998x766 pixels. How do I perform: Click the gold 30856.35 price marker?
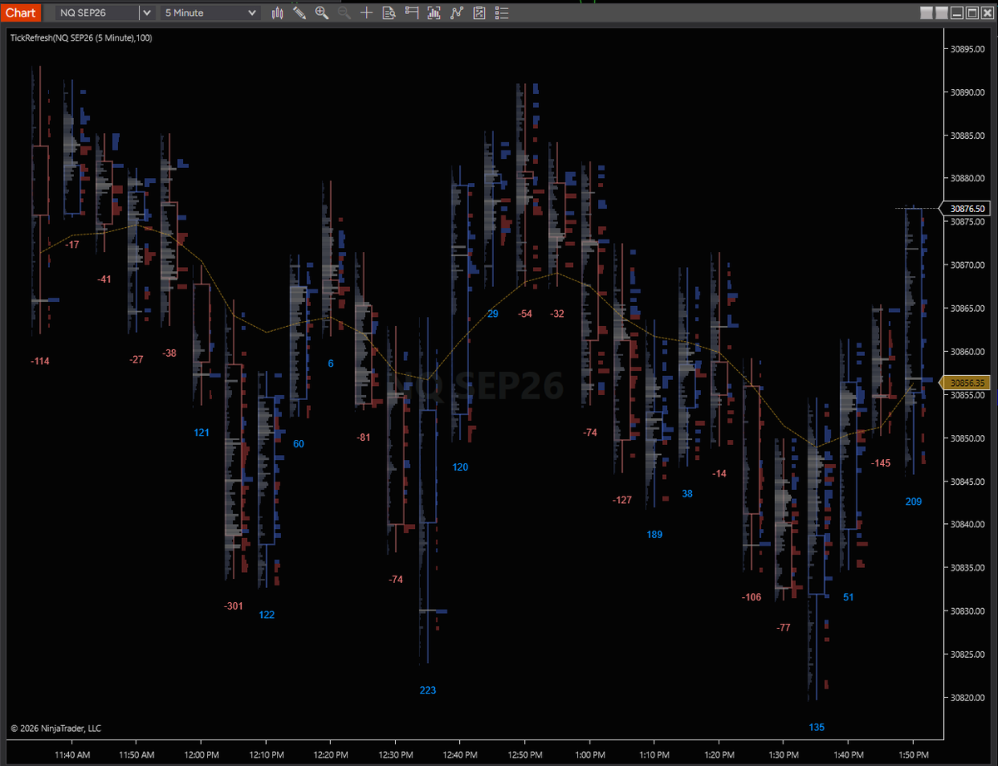pos(966,383)
